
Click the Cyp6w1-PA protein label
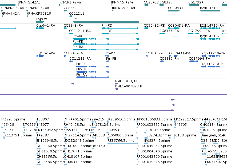[46, 53]
